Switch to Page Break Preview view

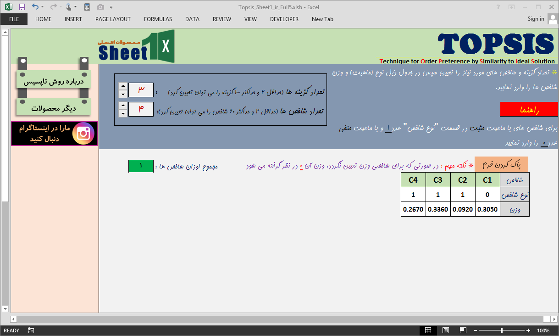(x=464, y=330)
